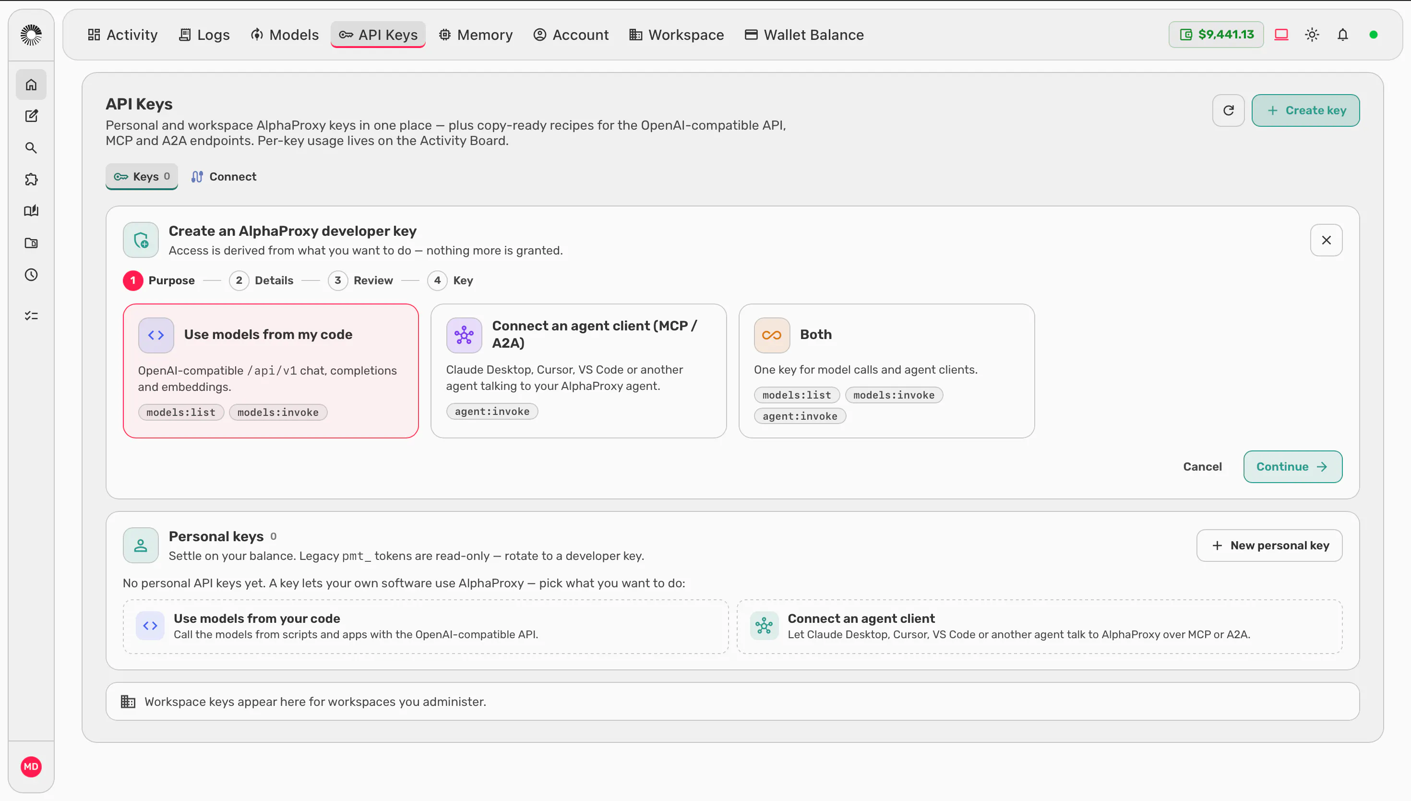
Task: Switch to the Models tab
Action: pos(284,35)
